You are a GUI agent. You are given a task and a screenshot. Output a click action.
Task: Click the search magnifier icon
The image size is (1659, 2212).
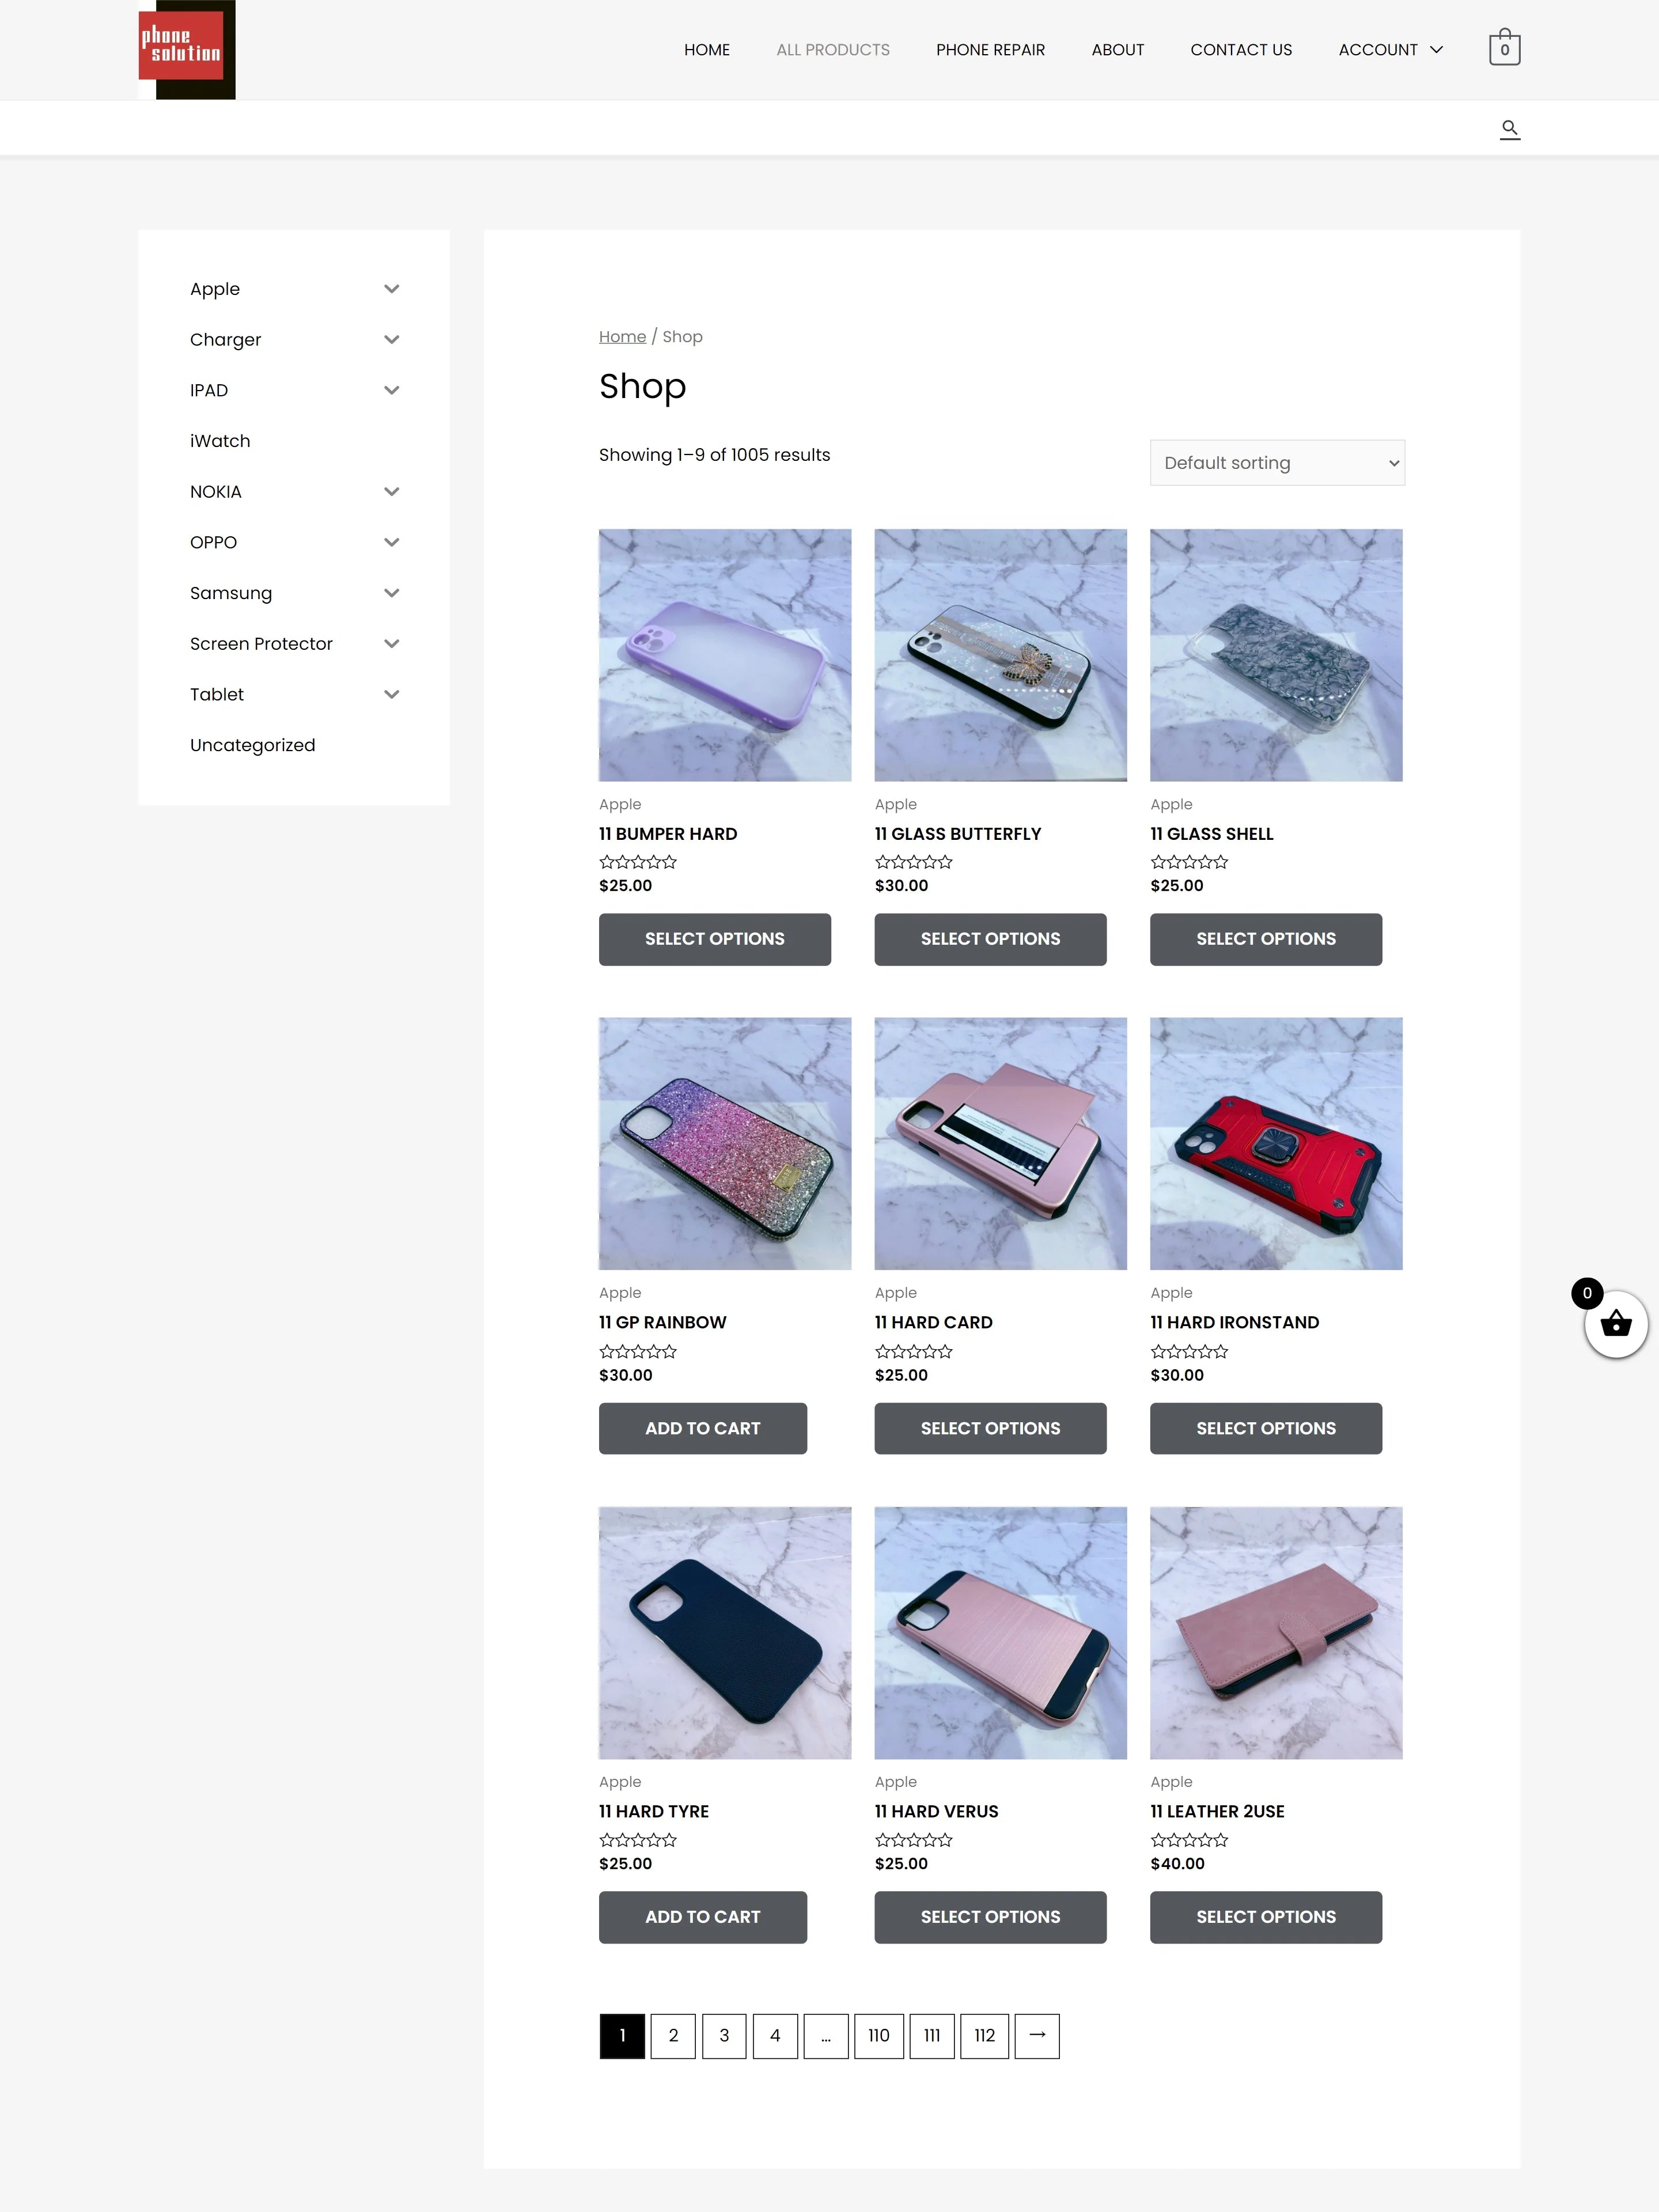click(1510, 129)
